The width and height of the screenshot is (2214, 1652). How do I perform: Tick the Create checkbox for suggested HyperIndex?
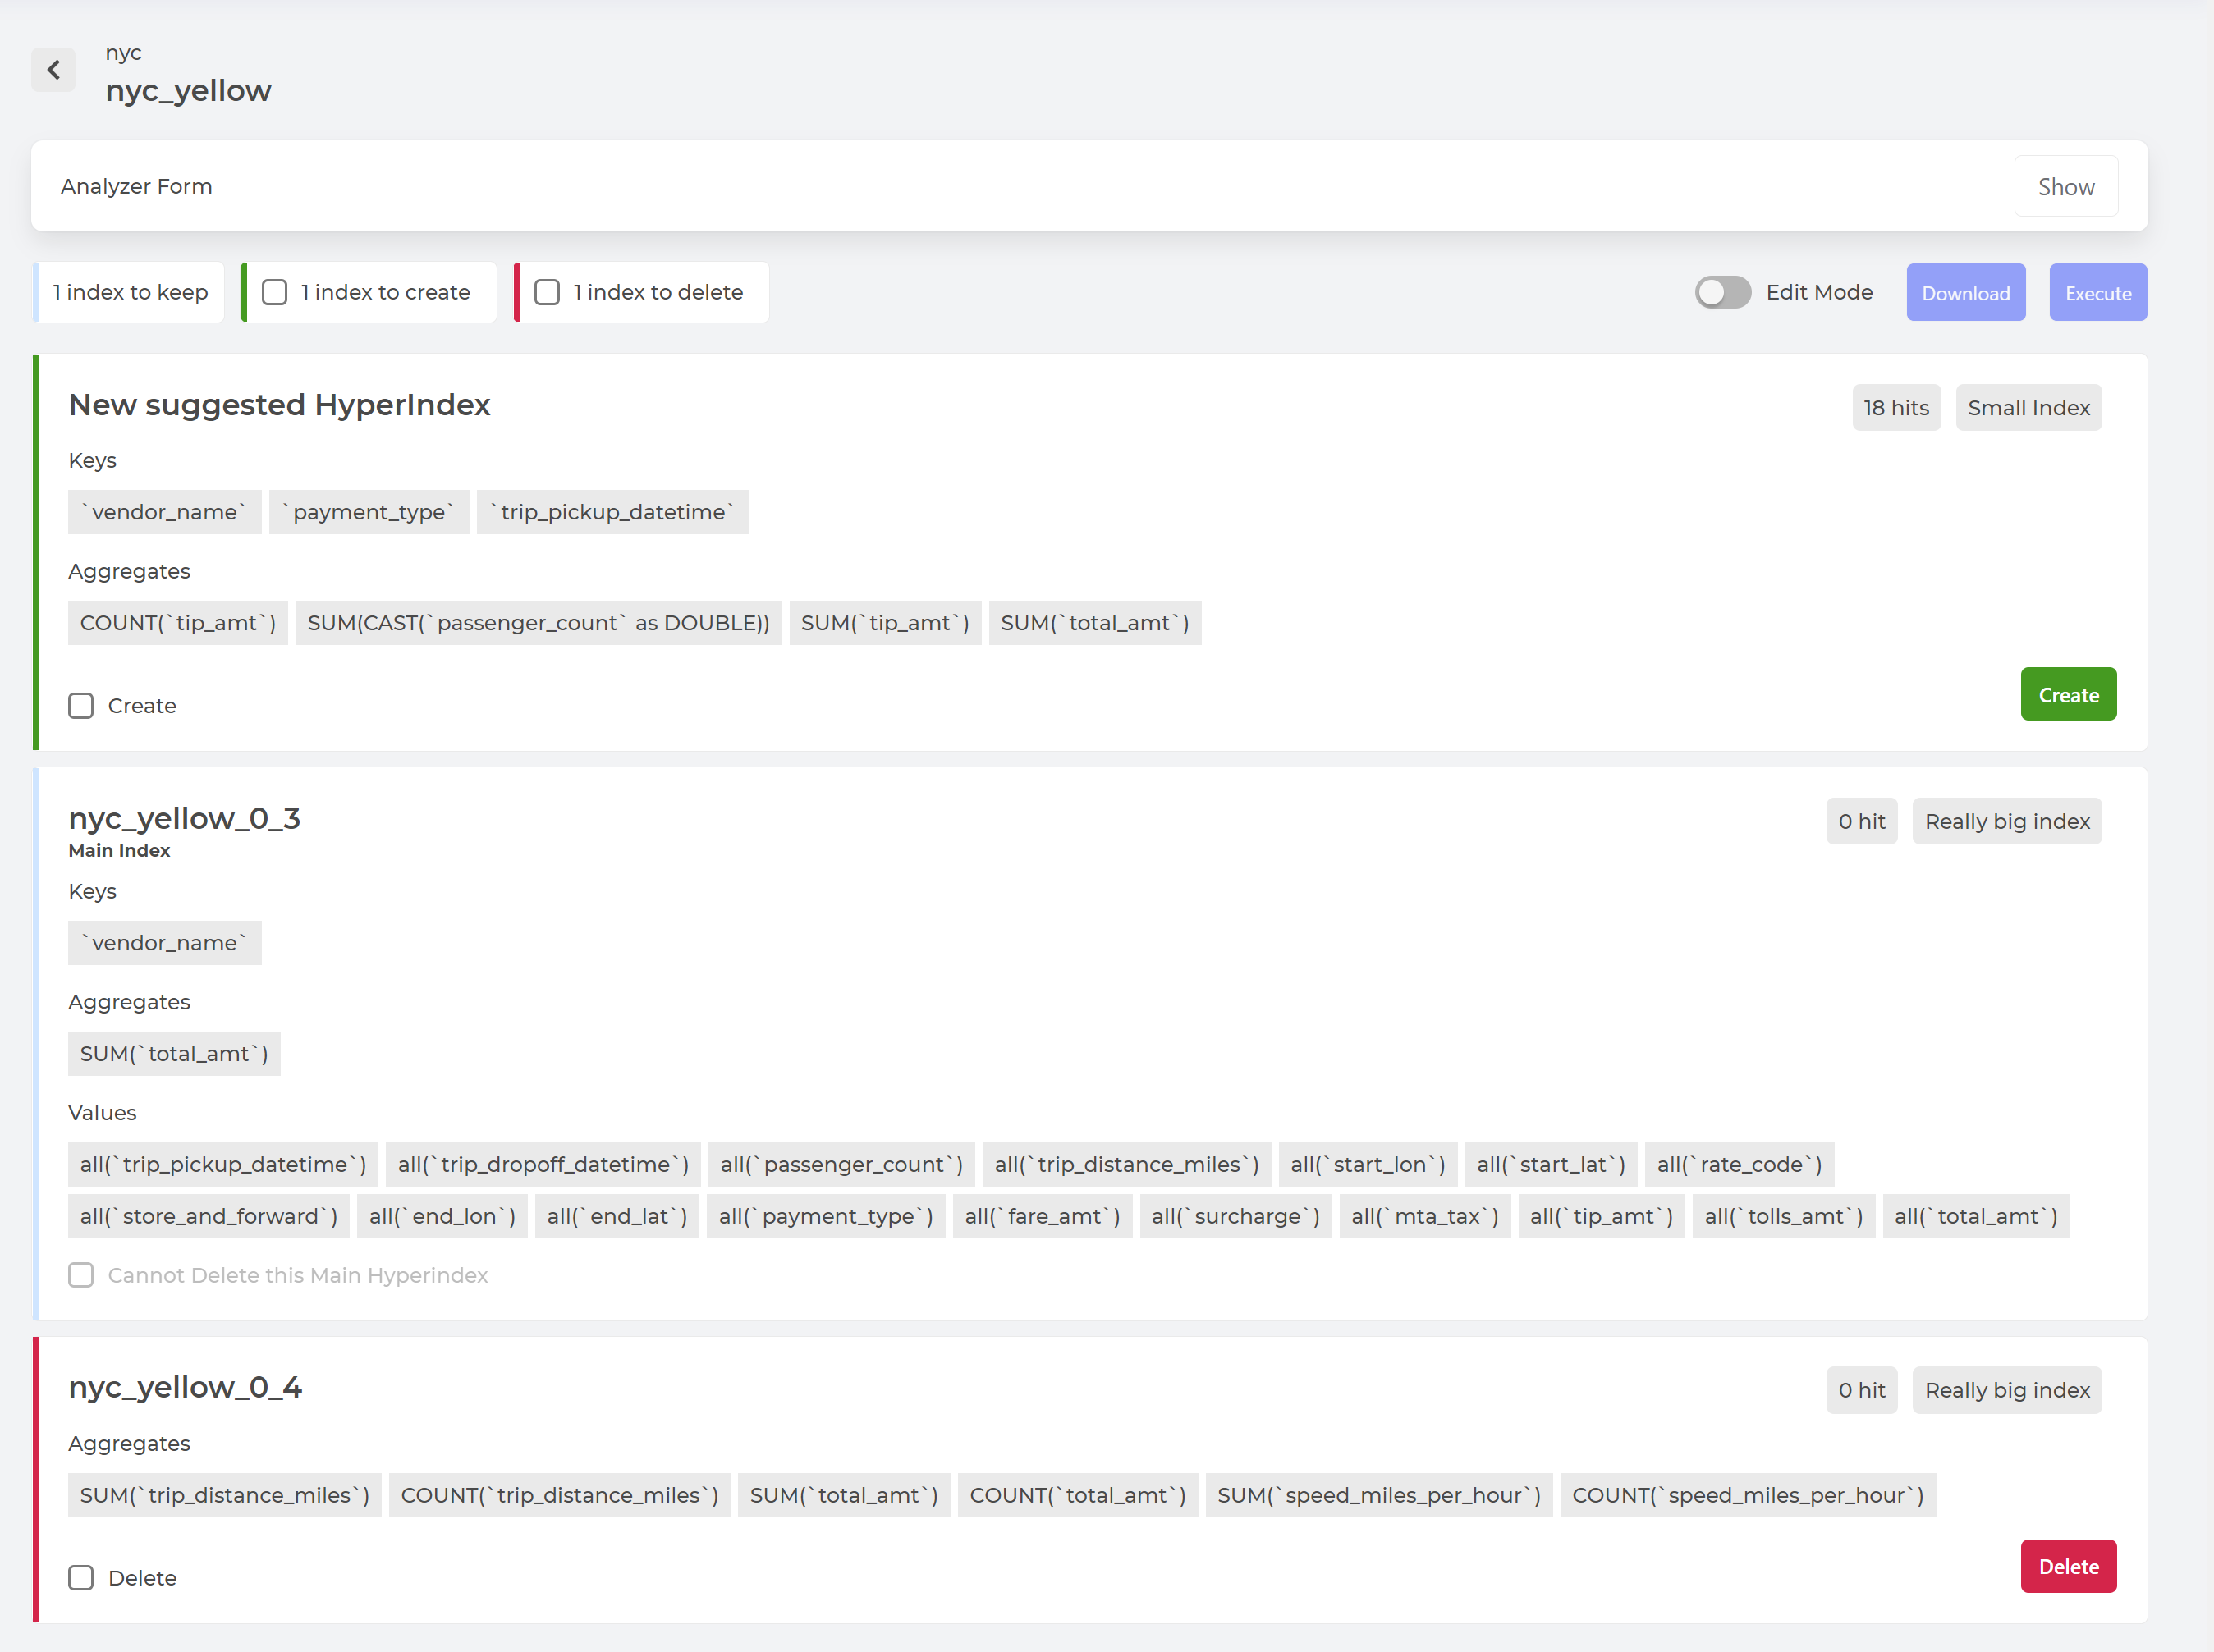pos(81,706)
